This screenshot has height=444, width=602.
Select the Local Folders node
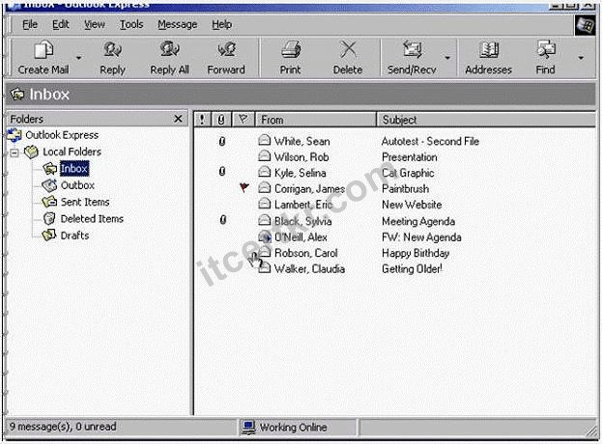click(72, 152)
